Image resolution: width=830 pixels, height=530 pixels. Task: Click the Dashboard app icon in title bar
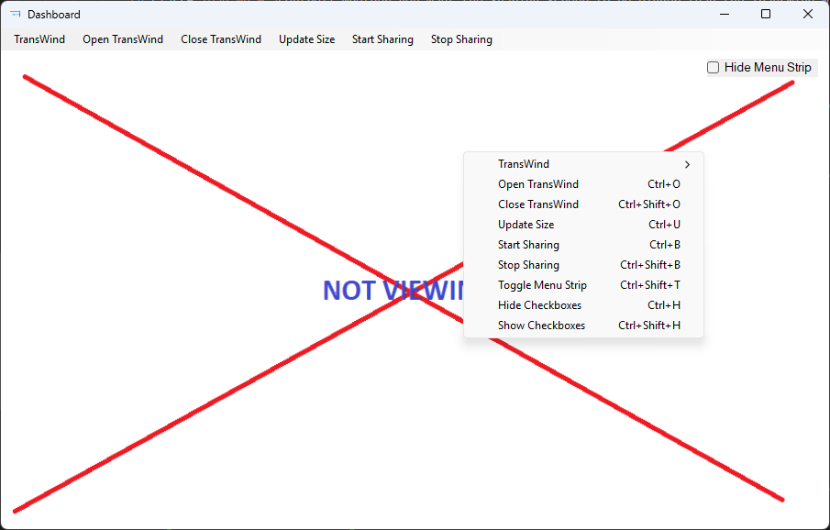(x=15, y=14)
